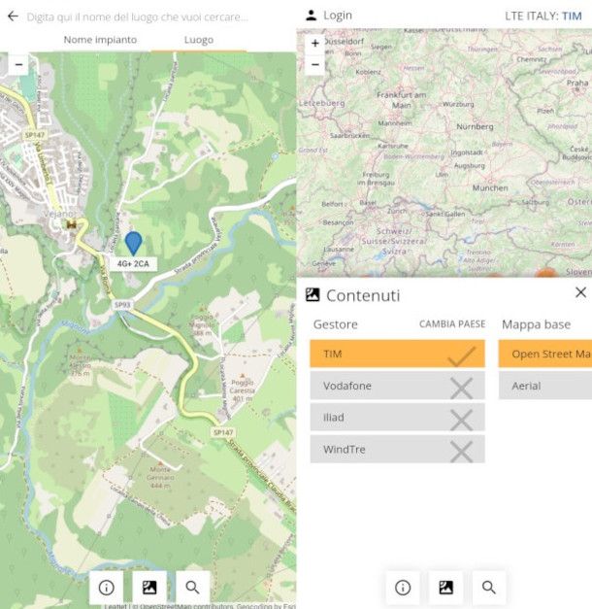Close the Contenuti panel

[x=580, y=292]
